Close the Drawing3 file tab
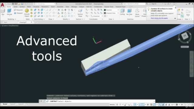Viewport: 194px width, 109px height. coord(32,22)
